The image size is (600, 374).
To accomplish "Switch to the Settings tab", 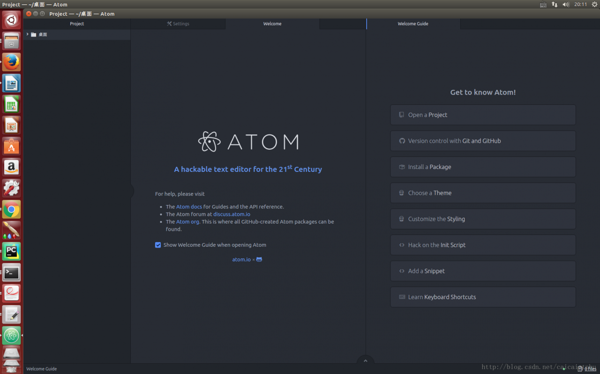I will [x=178, y=24].
